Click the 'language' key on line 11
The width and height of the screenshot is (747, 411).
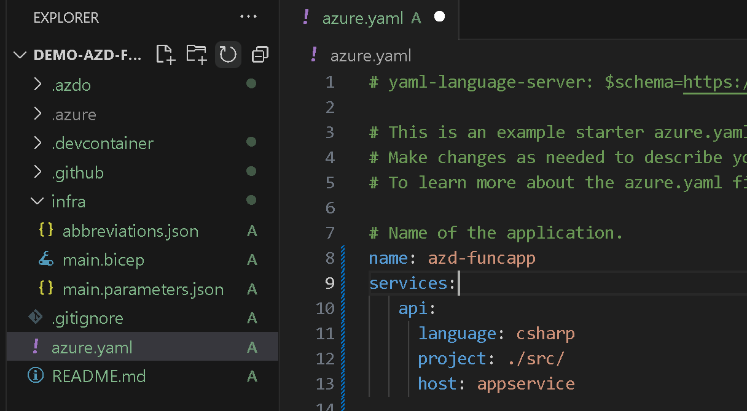457,334
